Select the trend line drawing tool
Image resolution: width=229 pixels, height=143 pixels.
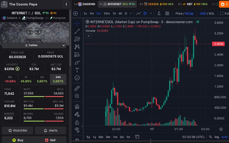tap(77, 31)
